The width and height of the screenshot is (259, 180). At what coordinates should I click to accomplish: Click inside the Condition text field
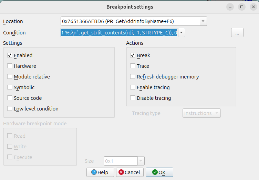point(119,32)
